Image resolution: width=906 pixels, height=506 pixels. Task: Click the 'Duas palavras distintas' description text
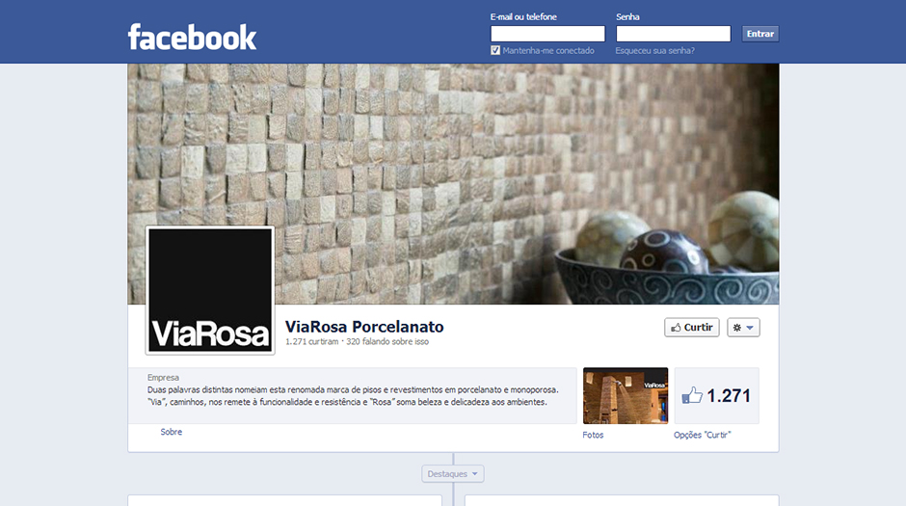coord(353,396)
